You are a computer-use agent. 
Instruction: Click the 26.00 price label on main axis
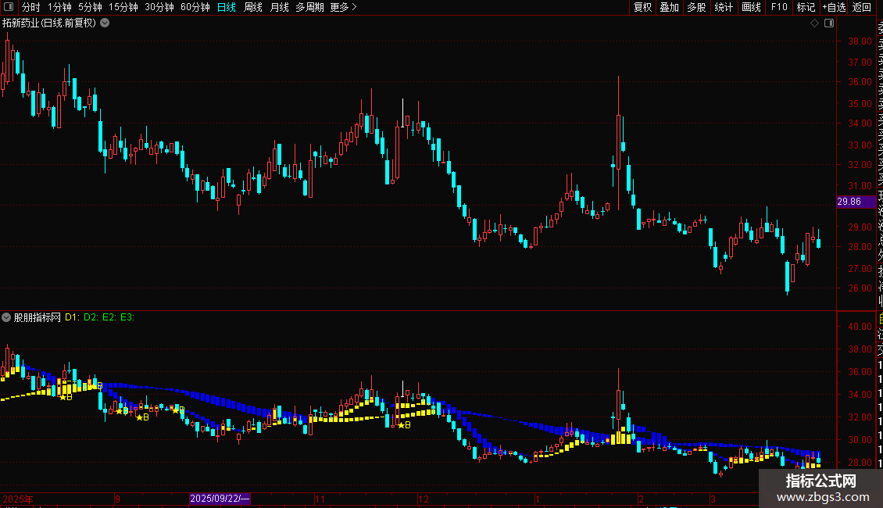coord(860,288)
